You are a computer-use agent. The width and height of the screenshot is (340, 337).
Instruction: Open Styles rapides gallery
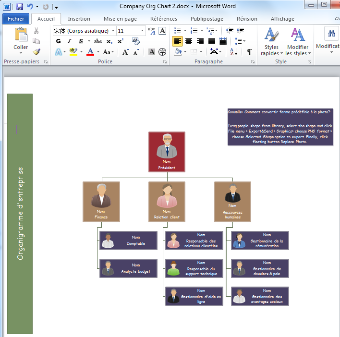pyautogui.click(x=271, y=41)
